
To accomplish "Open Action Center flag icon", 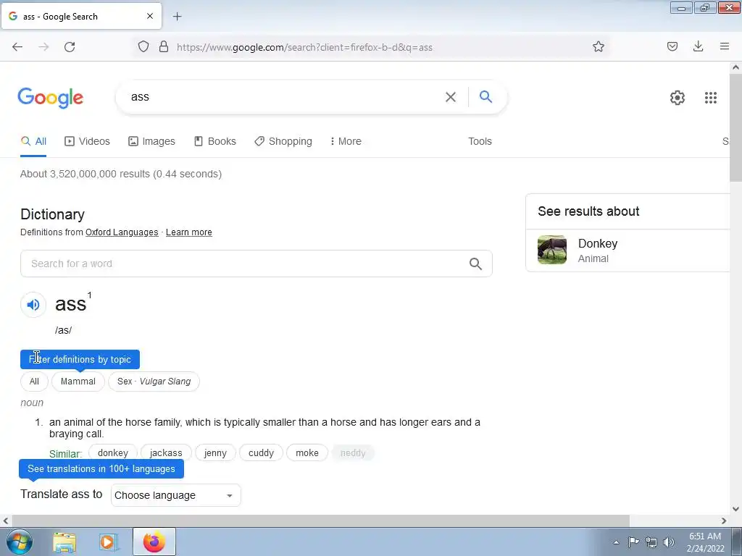I will (x=633, y=542).
